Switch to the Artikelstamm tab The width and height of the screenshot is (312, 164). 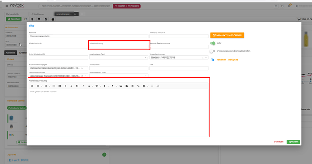pos(38,14)
